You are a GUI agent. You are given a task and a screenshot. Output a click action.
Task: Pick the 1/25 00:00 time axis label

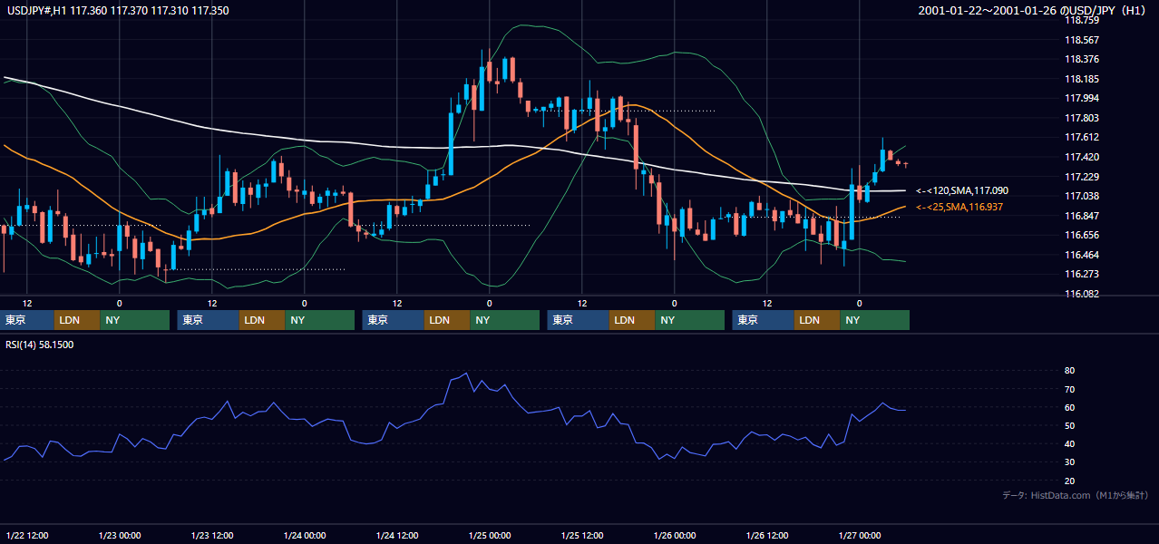pos(490,536)
